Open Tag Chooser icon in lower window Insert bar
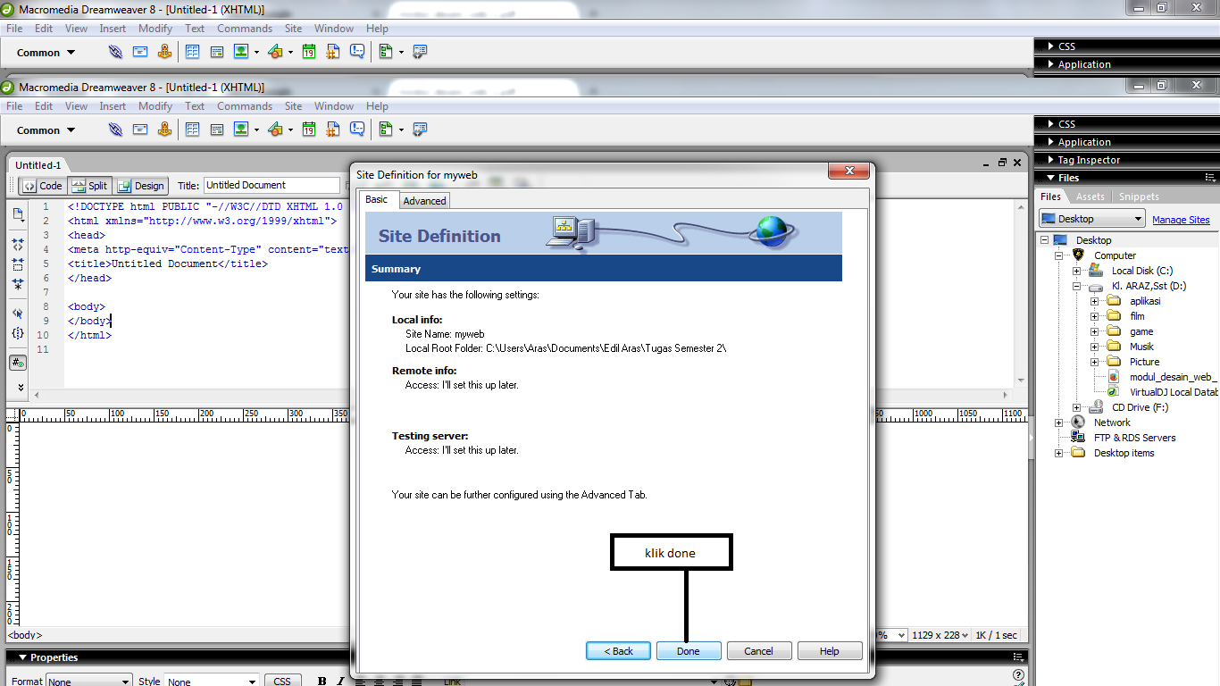This screenshot has height=686, width=1220. click(x=419, y=130)
